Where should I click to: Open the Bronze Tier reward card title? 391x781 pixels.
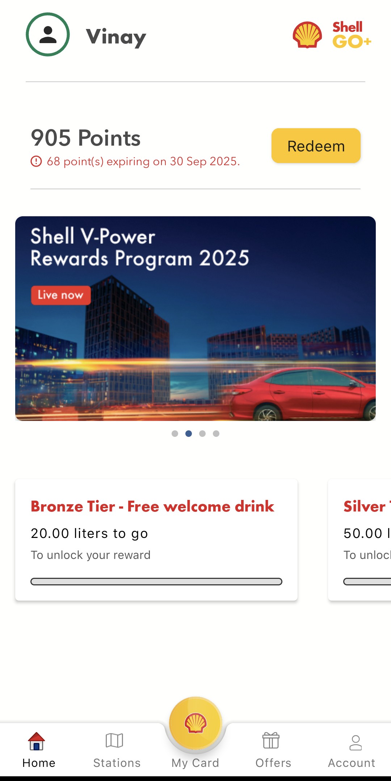coord(152,506)
